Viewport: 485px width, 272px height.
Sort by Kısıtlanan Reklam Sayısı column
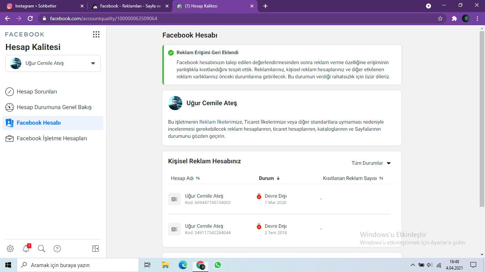(x=353, y=178)
